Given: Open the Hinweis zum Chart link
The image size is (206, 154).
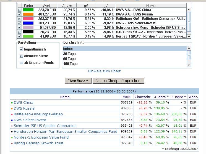Looking at the screenshot, I should [x=104, y=71].
